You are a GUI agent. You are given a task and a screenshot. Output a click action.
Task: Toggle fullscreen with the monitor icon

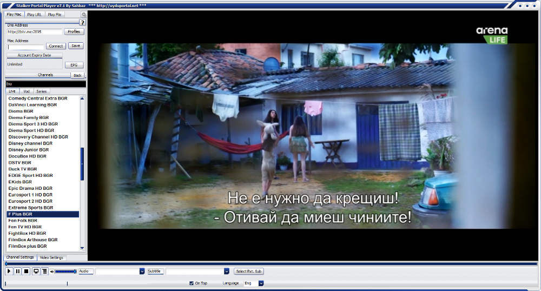pos(36,272)
